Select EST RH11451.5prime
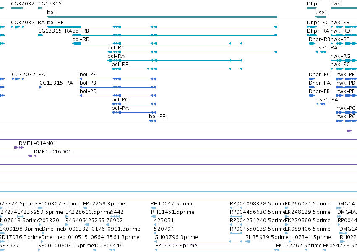357x252 pixels. point(154,216)
